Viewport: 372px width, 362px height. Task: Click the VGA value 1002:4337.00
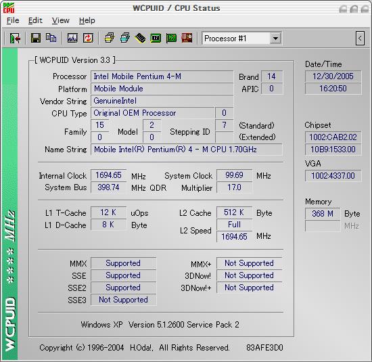(x=333, y=176)
